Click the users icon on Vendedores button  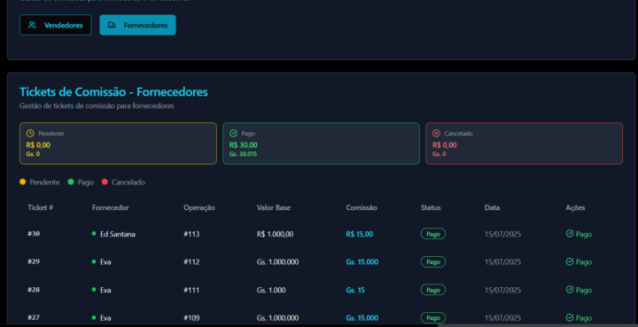[32, 25]
